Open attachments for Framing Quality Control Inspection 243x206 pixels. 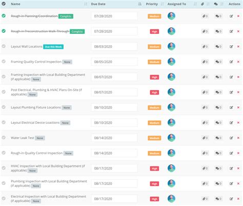[205, 62]
